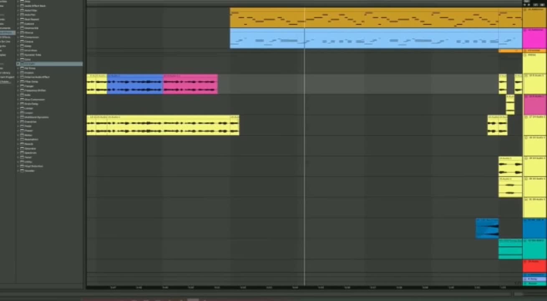Click the Auto Filter device icon
Image resolution: width=547 pixels, height=301 pixels.
pos(22,10)
